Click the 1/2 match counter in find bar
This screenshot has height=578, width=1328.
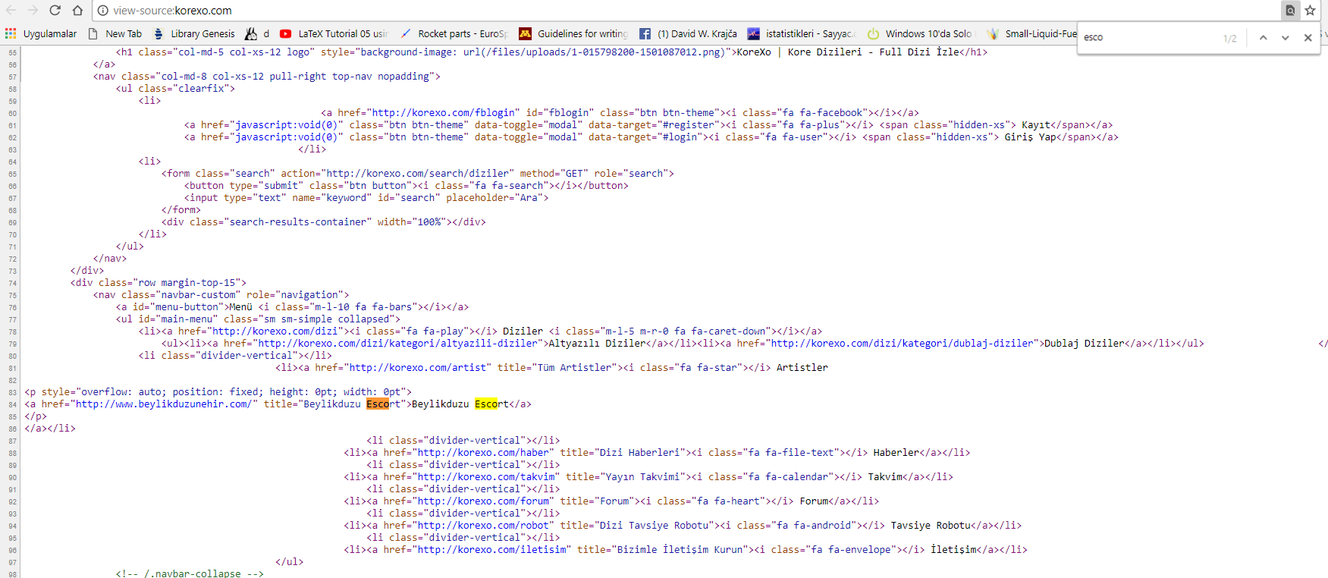tap(1229, 38)
